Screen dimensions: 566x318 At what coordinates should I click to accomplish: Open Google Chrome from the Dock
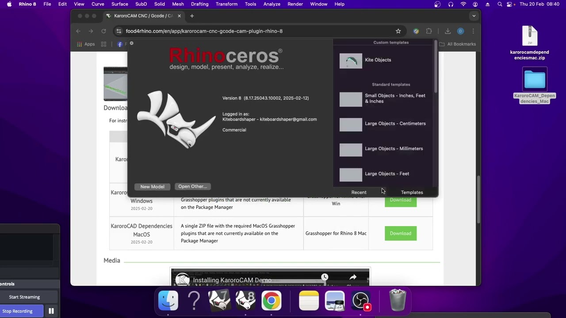tap(272, 301)
